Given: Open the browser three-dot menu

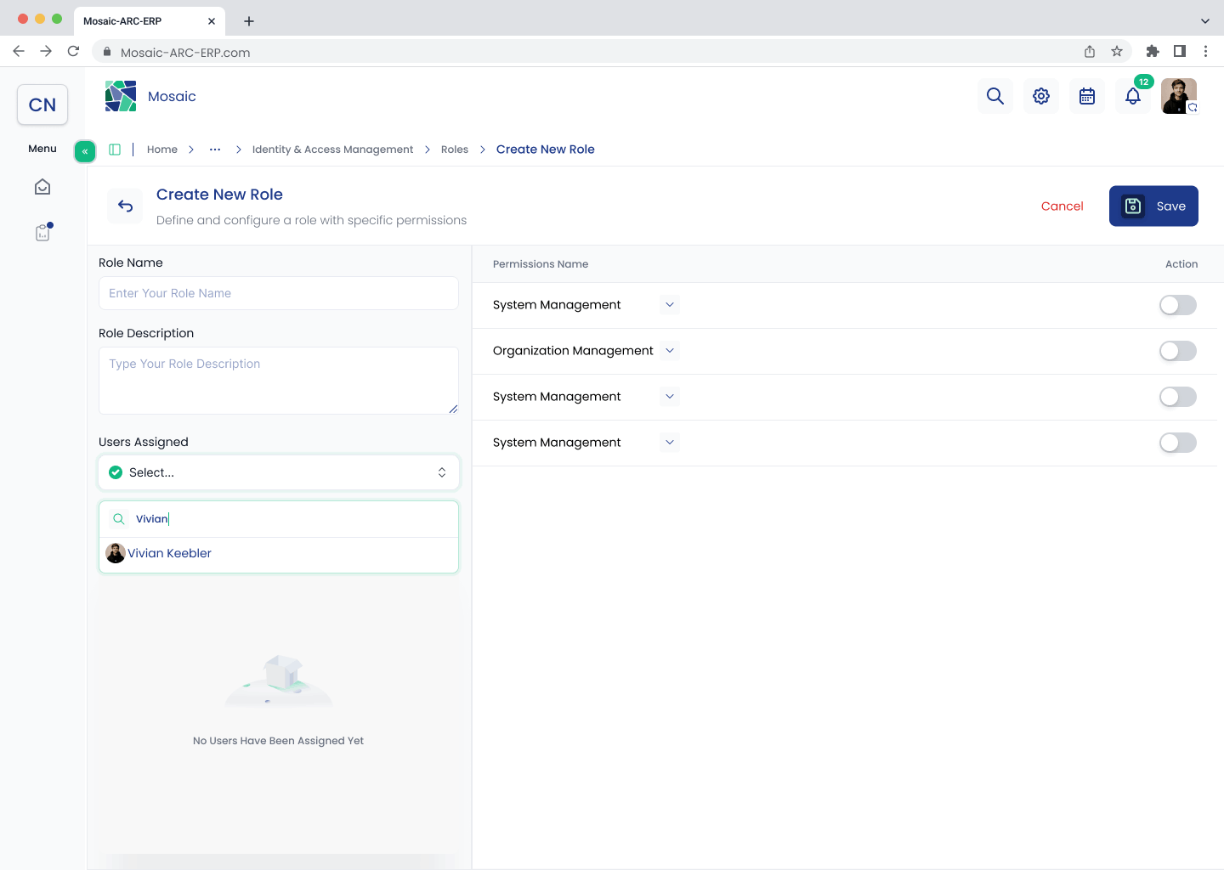Looking at the screenshot, I should pos(1205,51).
